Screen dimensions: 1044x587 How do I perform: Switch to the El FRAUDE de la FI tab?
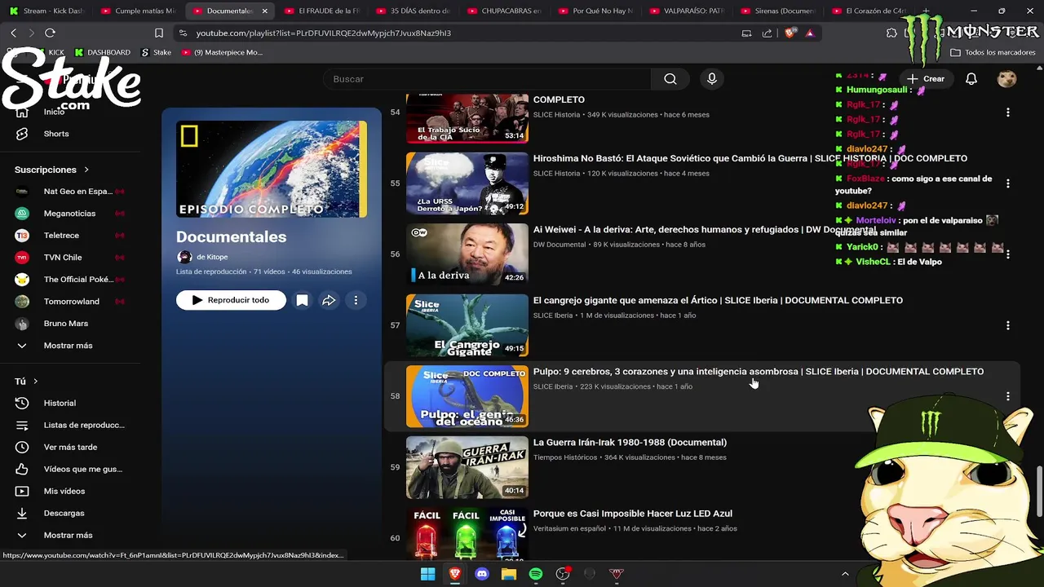coord(321,11)
